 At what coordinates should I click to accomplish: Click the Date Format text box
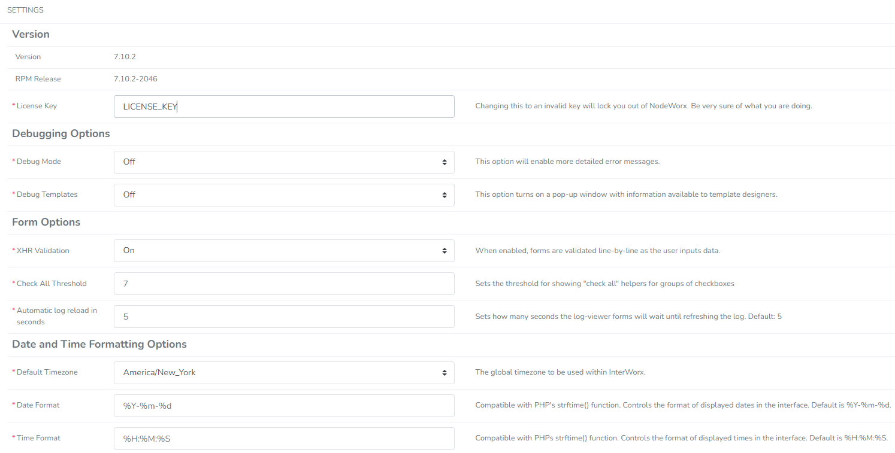(284, 405)
